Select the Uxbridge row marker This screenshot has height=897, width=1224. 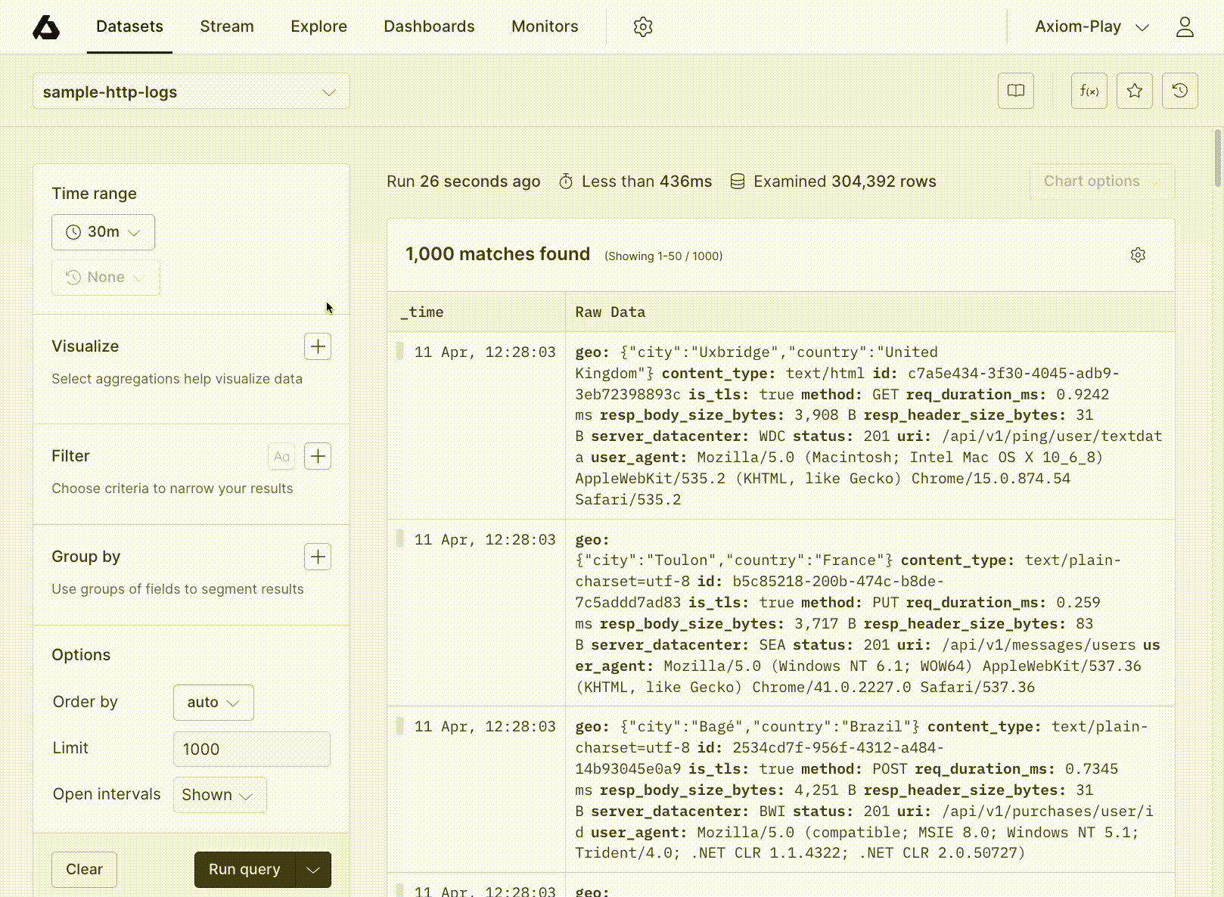click(400, 351)
